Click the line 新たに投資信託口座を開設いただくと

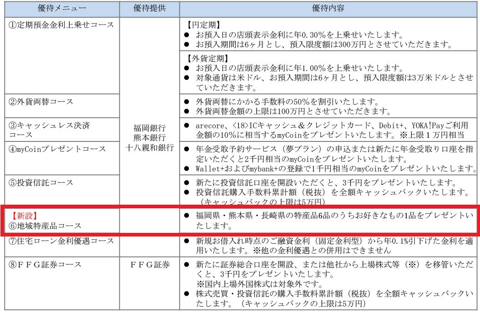pyautogui.click(x=326, y=183)
